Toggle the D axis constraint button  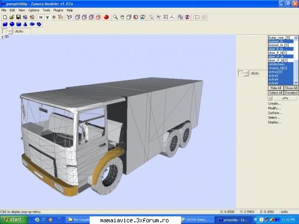[54, 17]
